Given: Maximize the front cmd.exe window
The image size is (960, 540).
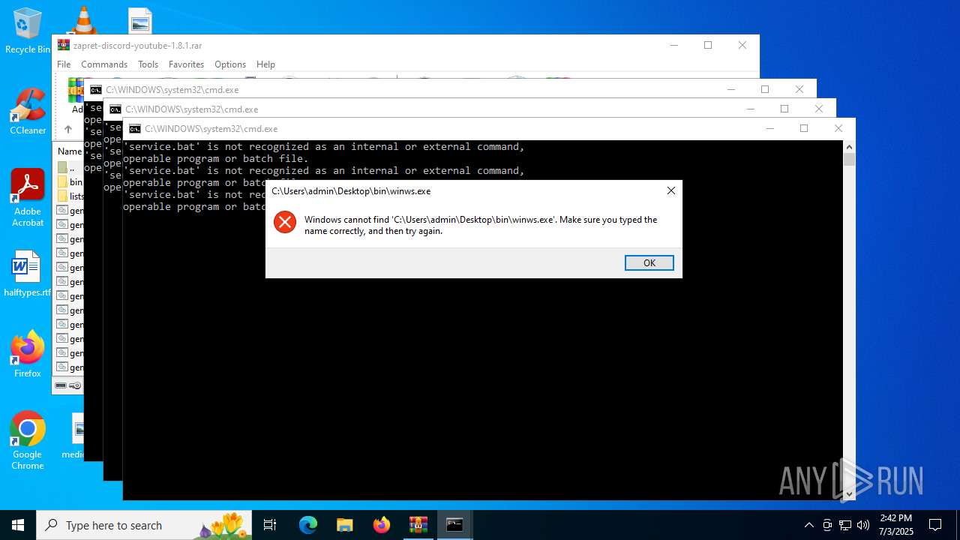Looking at the screenshot, I should point(804,128).
